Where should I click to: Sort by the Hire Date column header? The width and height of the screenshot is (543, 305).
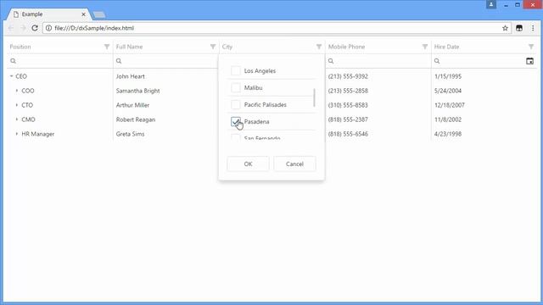point(446,47)
